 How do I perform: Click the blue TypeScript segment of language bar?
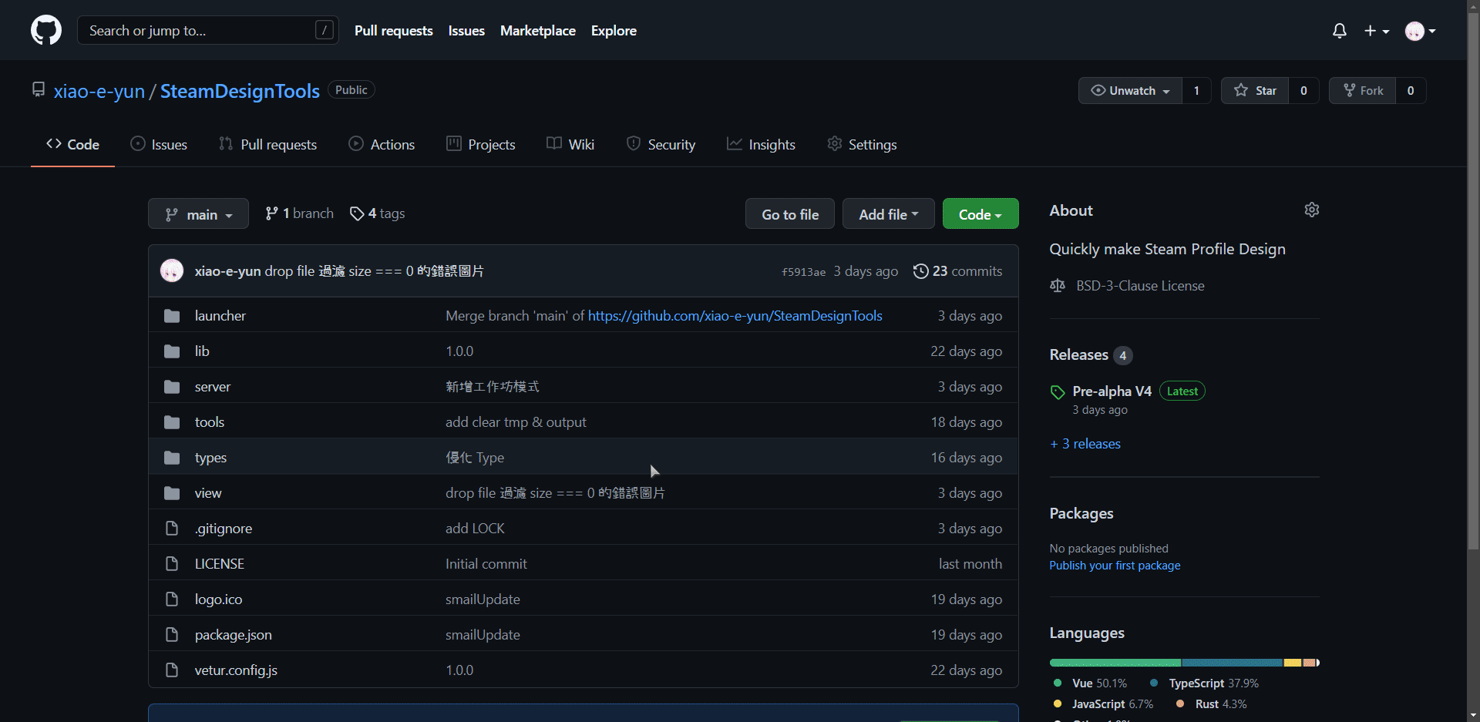[1232, 663]
